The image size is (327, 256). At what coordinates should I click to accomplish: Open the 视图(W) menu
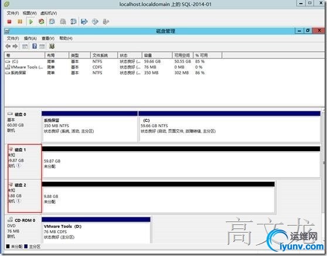pyautogui.click(x=30, y=13)
